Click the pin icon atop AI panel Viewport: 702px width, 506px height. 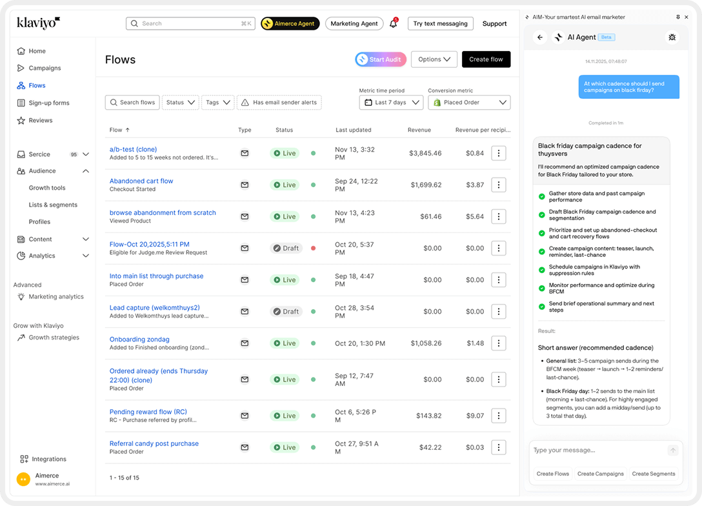[677, 17]
